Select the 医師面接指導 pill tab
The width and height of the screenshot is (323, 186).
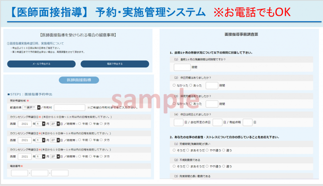click(79, 80)
